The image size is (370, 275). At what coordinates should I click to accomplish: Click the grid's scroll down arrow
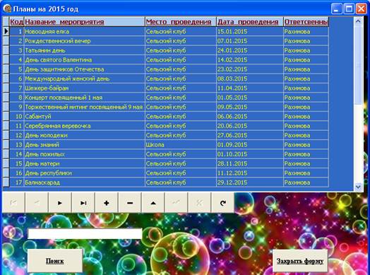358,187
